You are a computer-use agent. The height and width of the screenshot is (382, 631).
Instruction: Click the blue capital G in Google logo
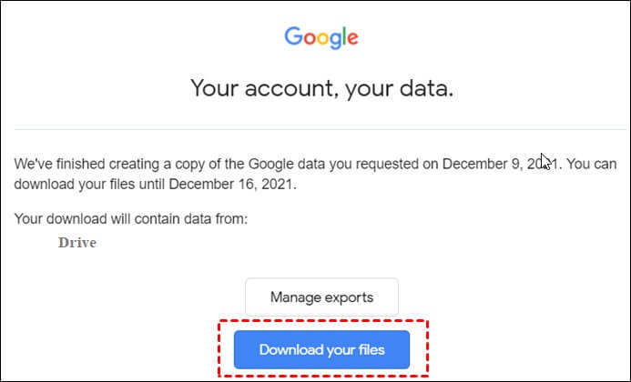pyautogui.click(x=293, y=36)
